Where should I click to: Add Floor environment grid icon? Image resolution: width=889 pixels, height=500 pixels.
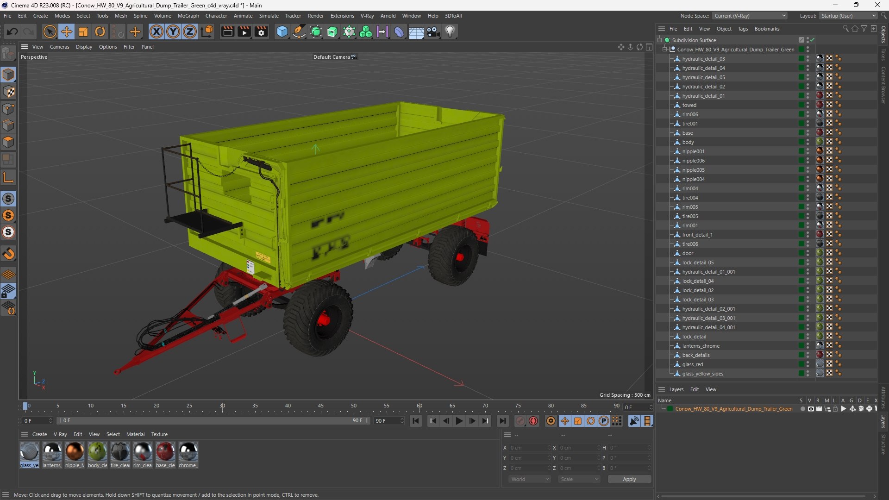(x=416, y=31)
